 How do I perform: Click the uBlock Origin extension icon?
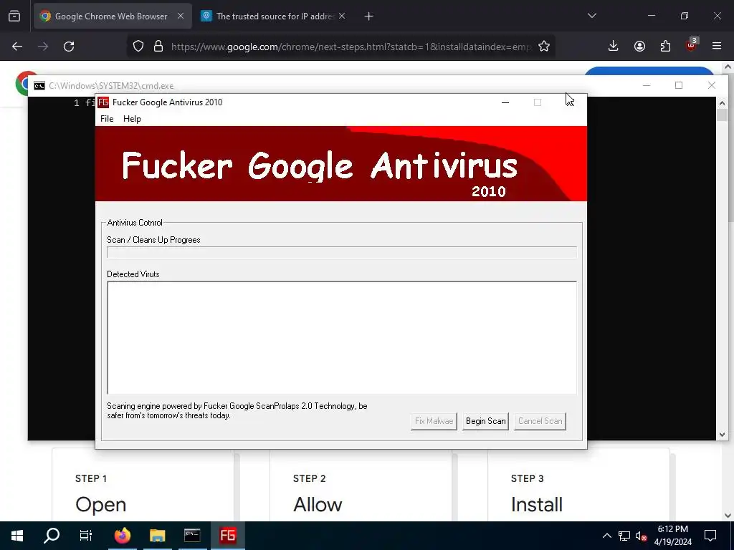pyautogui.click(x=692, y=45)
